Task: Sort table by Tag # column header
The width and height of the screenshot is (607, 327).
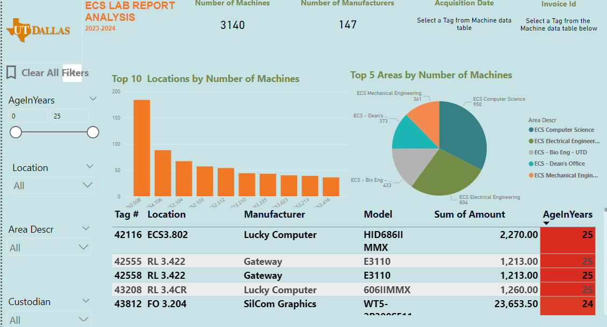Action: 126,214
